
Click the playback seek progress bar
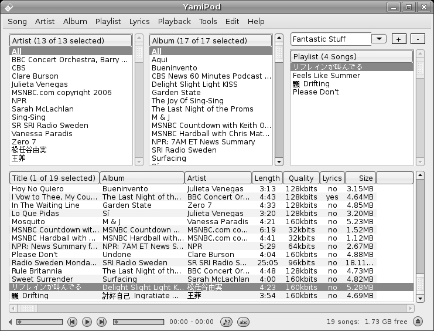(x=138, y=322)
